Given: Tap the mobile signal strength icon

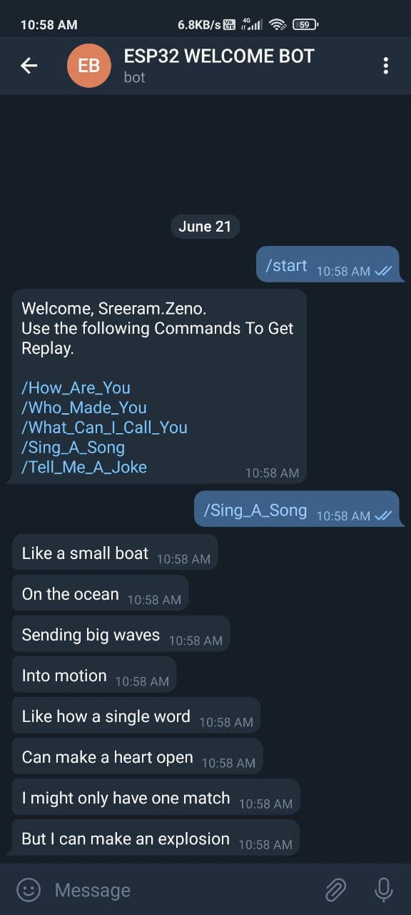Looking at the screenshot, I should tap(254, 24).
